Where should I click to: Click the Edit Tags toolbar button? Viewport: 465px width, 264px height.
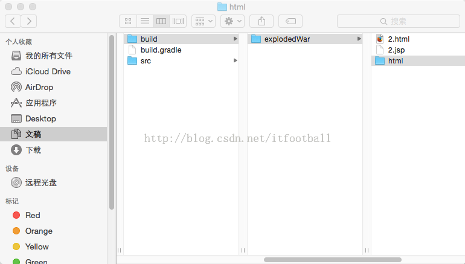tap(290, 21)
